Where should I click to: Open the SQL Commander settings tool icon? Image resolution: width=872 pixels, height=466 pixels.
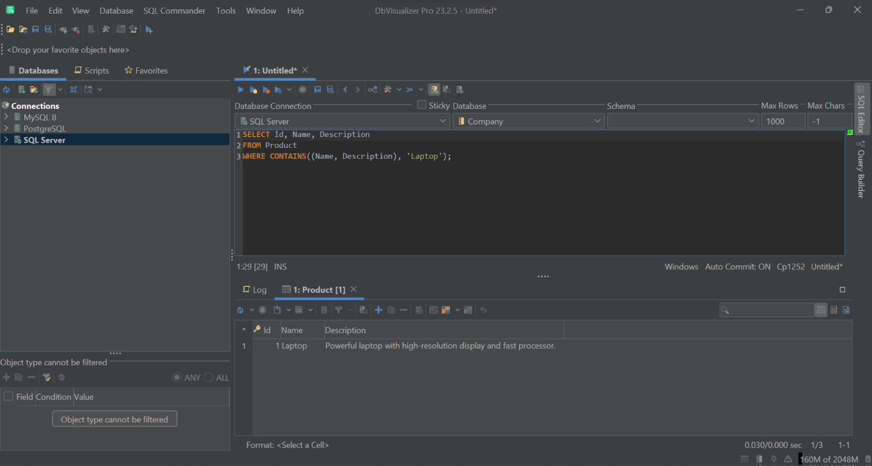[x=389, y=89]
